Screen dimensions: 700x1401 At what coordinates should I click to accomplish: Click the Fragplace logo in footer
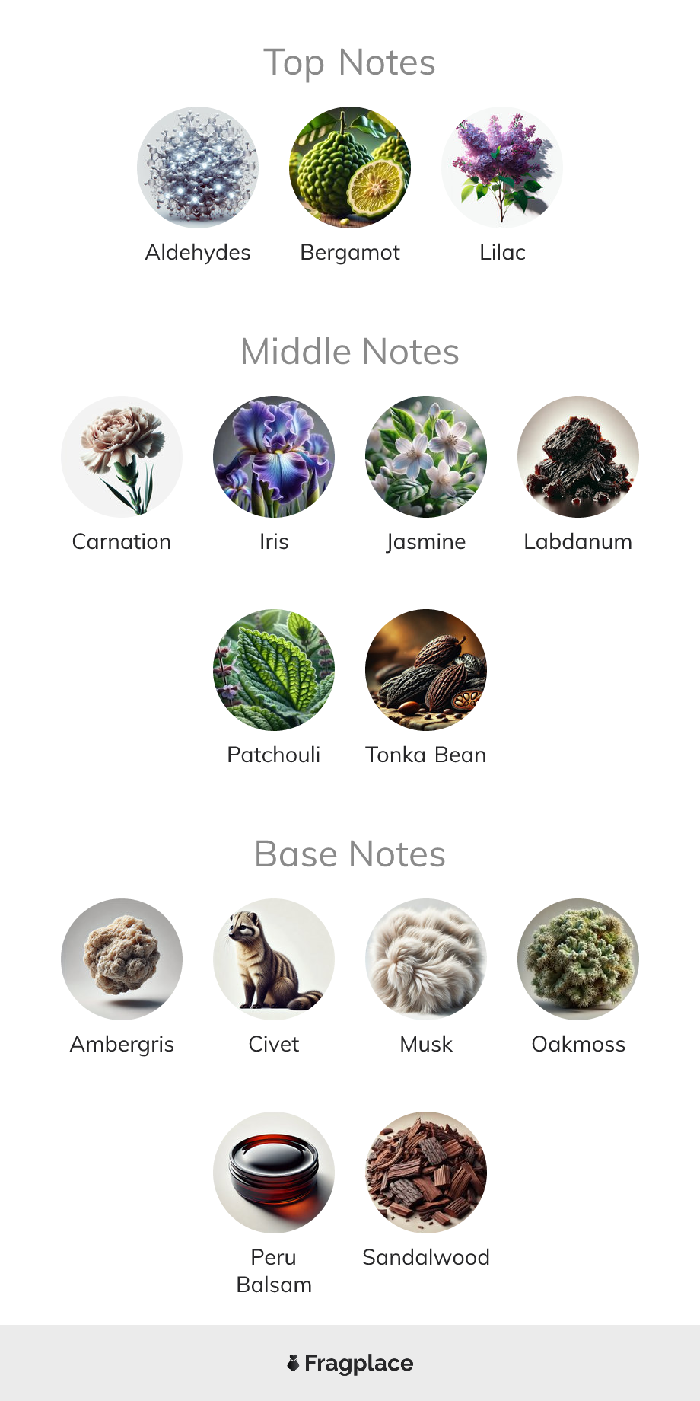click(350, 1363)
